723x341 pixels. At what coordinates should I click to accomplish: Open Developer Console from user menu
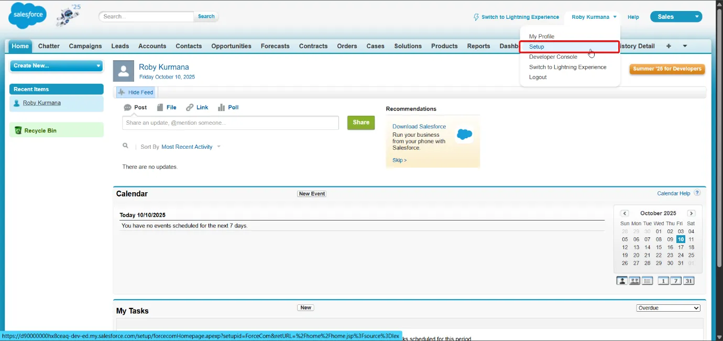point(553,57)
